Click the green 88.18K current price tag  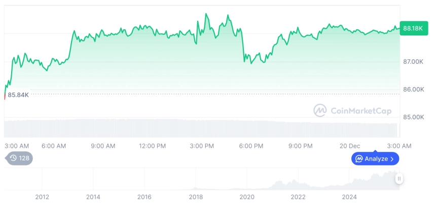(x=412, y=28)
